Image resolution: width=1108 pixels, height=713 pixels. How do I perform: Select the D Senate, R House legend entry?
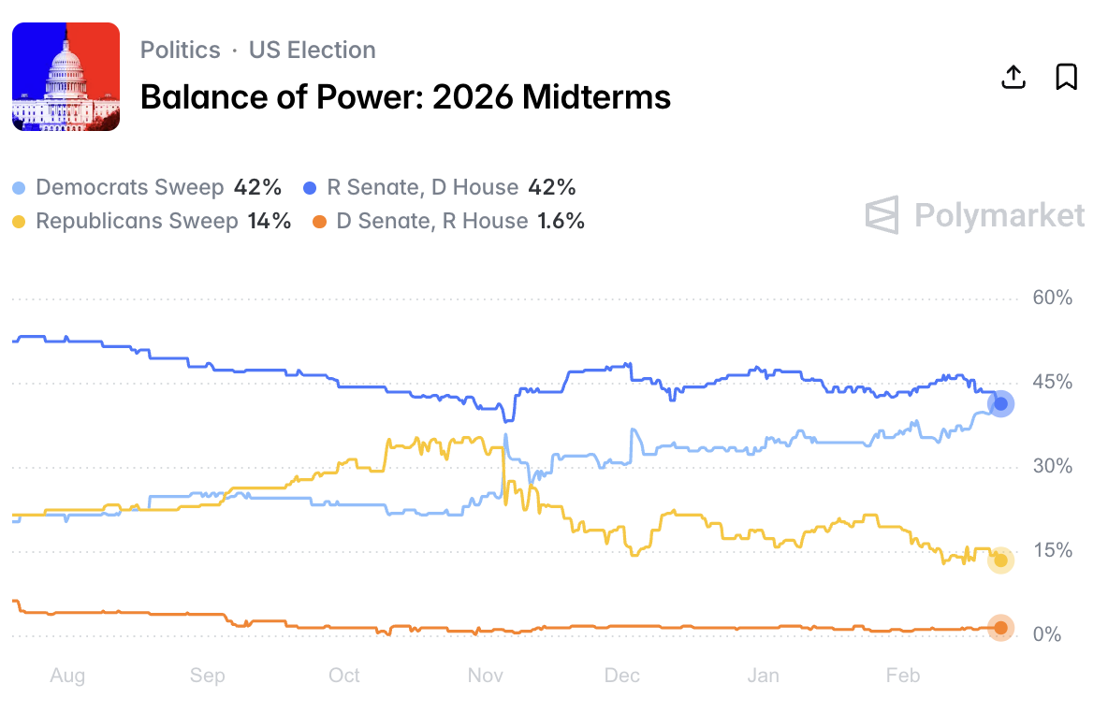(x=431, y=221)
